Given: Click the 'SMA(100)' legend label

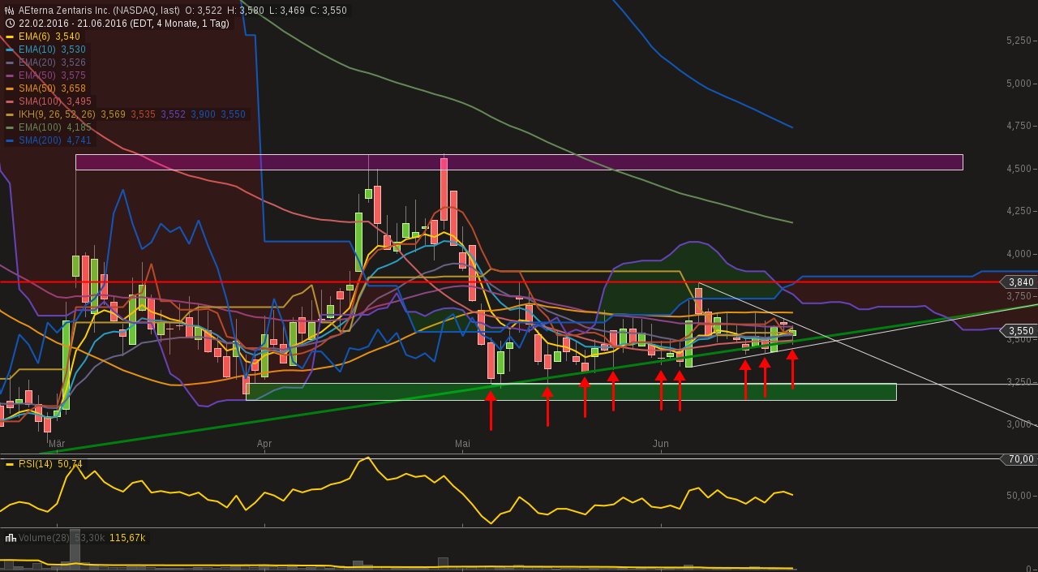Looking at the screenshot, I should pyautogui.click(x=41, y=101).
